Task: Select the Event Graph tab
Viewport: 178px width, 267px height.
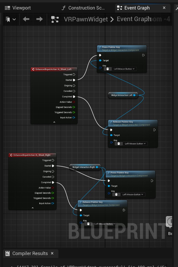Action: click(x=137, y=8)
